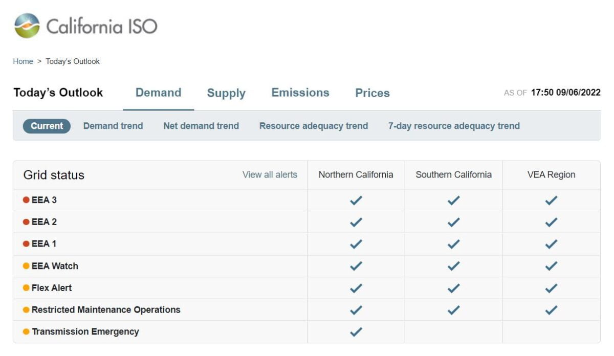Click the EEA 2 checkmark for Southern California
The height and width of the screenshot is (356, 614).
pos(453,222)
